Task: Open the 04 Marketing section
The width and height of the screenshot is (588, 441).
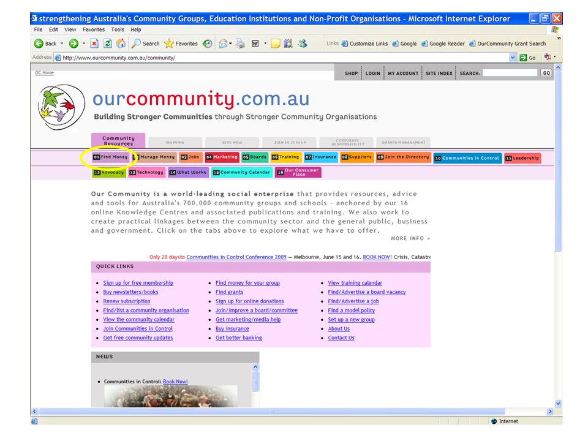Action: coord(222,157)
